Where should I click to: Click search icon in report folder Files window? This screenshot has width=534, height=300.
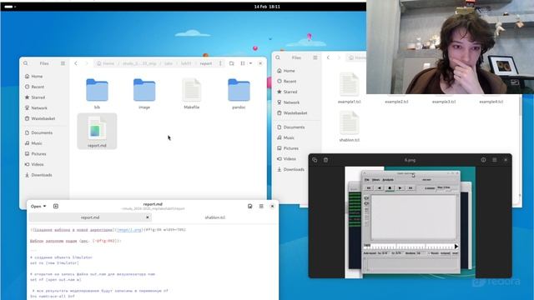pos(26,63)
